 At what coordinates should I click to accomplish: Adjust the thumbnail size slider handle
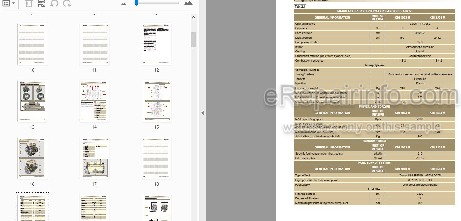(x=136, y=3)
